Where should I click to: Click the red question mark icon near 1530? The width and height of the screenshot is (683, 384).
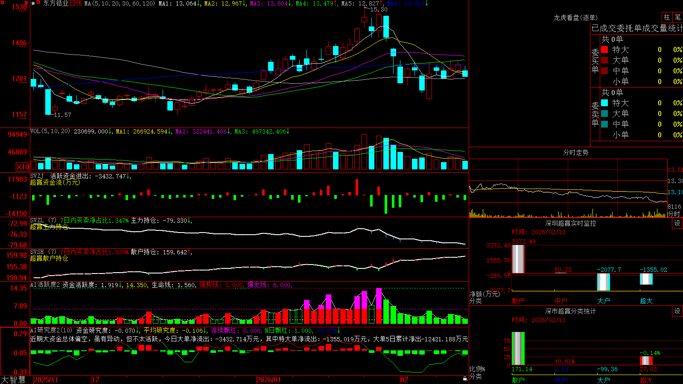coord(26,3)
